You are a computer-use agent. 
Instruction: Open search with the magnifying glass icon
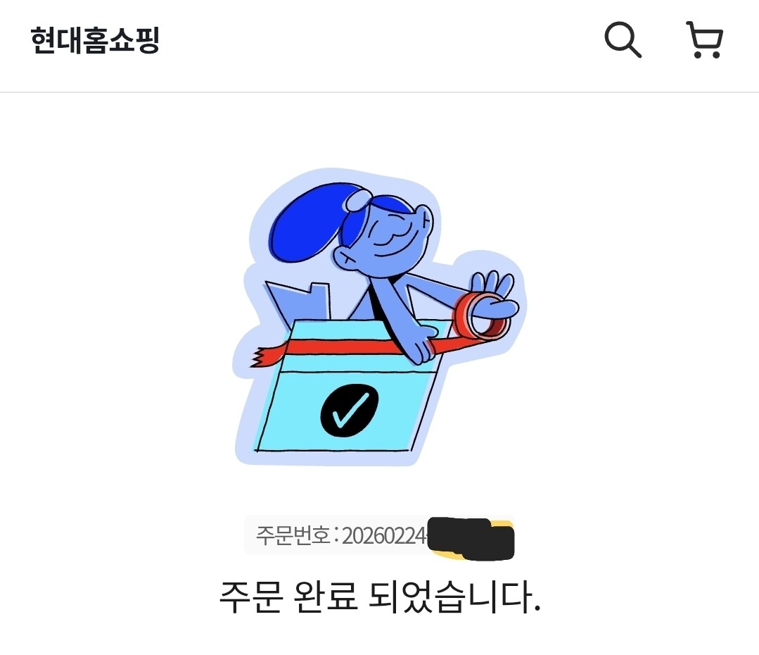(623, 39)
